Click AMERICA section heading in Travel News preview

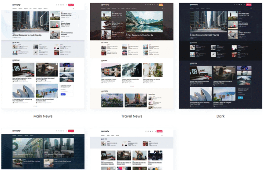(105, 91)
